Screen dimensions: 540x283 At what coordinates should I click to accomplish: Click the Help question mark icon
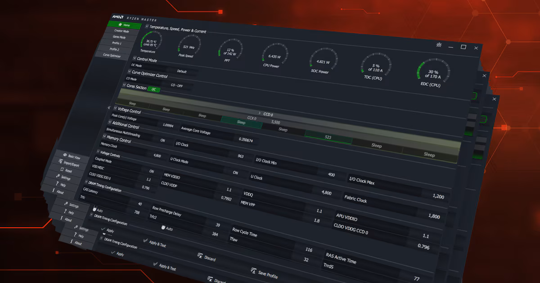click(58, 183)
